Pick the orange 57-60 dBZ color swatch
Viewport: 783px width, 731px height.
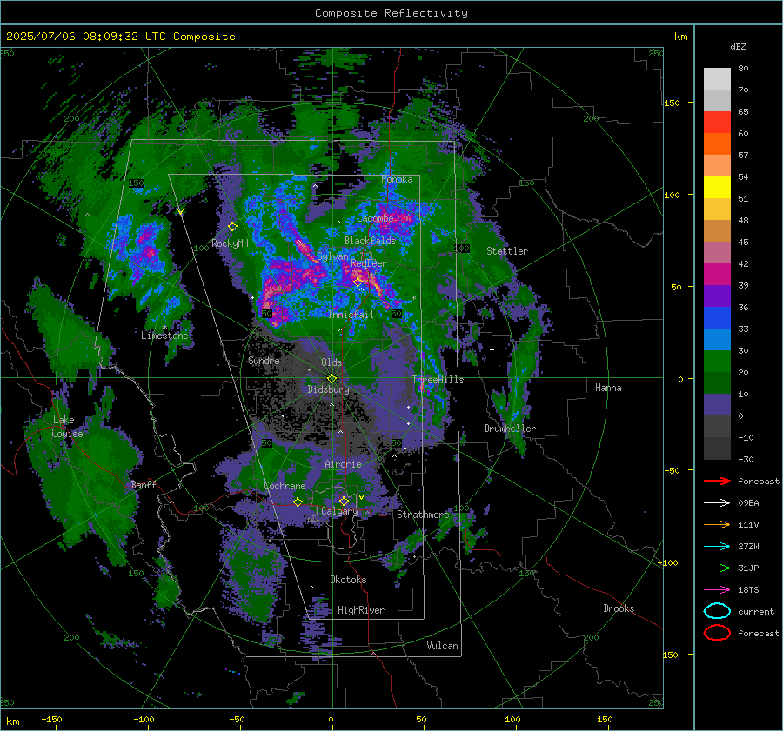(x=717, y=144)
